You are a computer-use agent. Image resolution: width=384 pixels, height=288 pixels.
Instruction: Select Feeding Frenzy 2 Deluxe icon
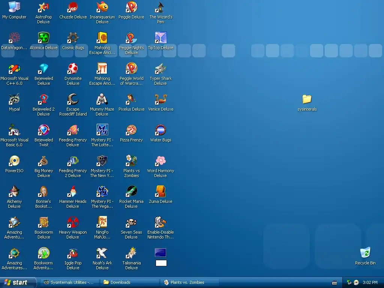[x=73, y=161]
